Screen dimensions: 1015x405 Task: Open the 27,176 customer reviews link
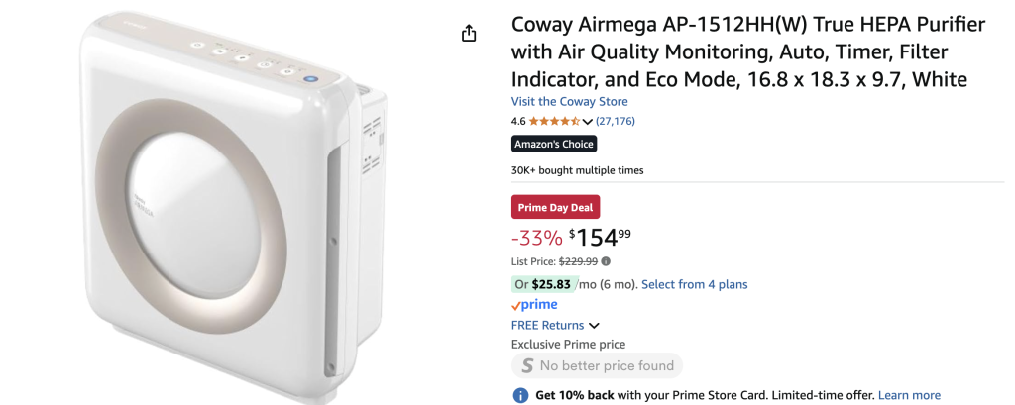click(615, 121)
